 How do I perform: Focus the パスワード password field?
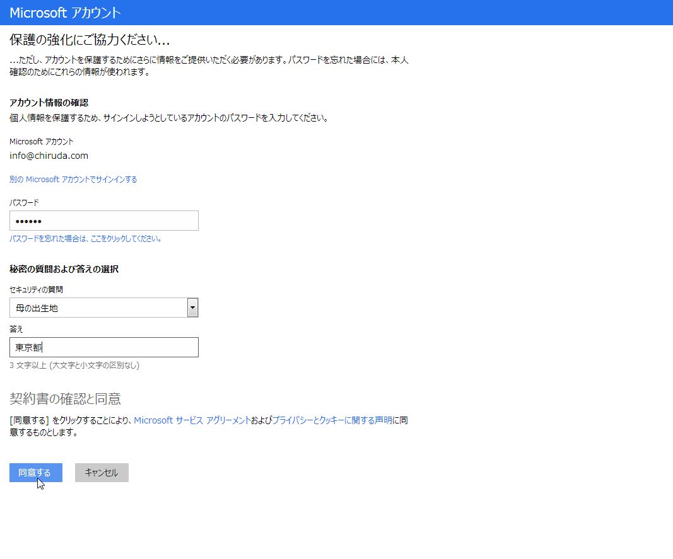click(104, 221)
